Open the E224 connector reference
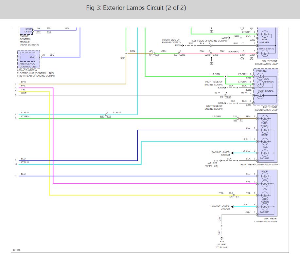The width and height of the screenshot is (300, 260). coord(252,55)
